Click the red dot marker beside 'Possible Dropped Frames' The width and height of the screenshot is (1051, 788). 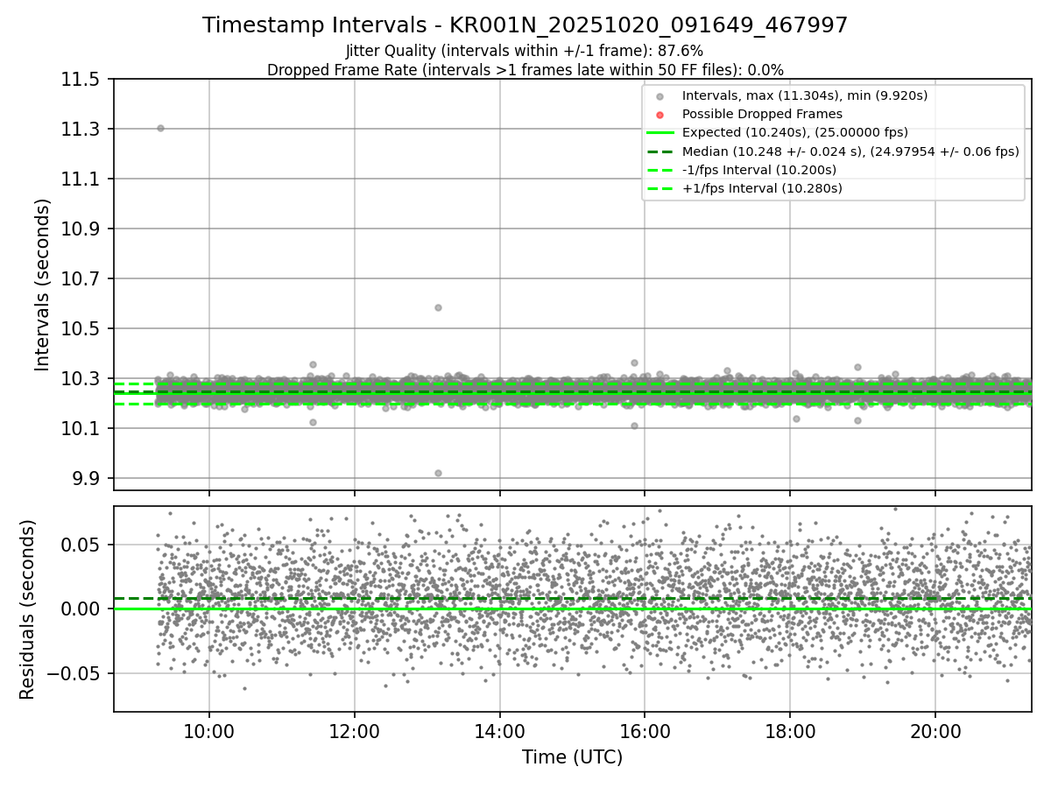(x=660, y=115)
